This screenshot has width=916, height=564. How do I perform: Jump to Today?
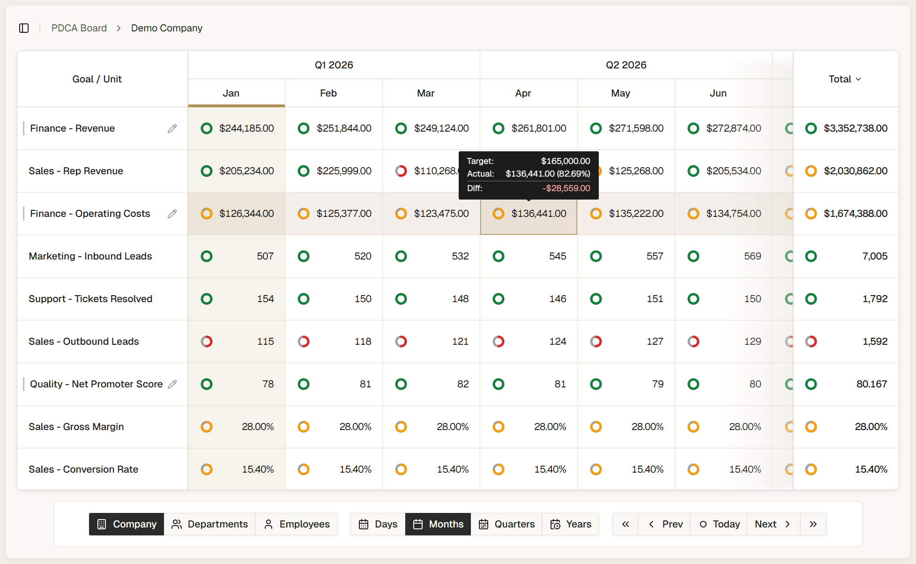point(719,524)
